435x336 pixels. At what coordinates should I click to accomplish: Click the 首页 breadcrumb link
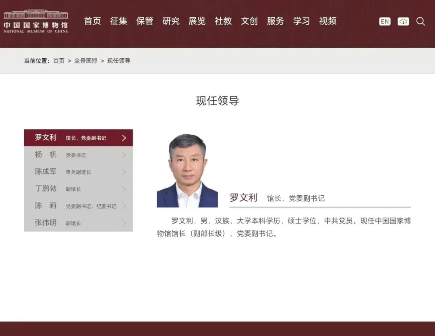click(x=59, y=61)
